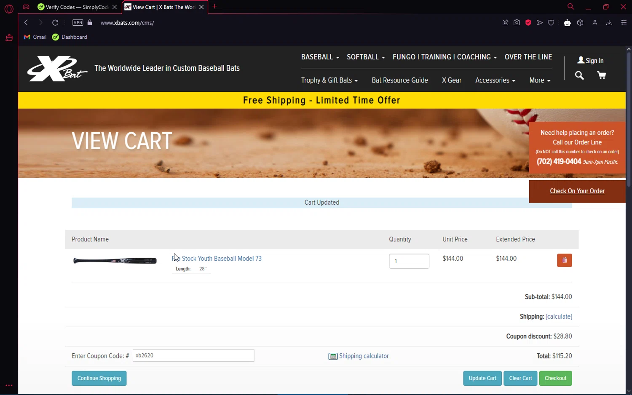The width and height of the screenshot is (632, 395).
Task: Close the Verify Codes tab
Action: [x=115, y=7]
